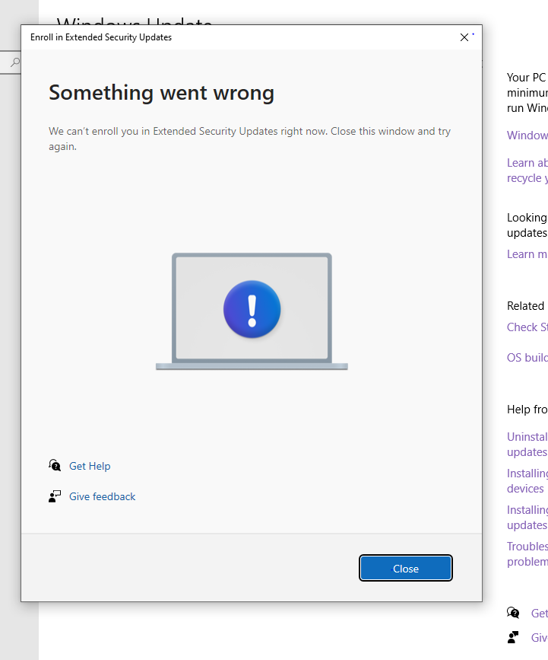Click the 'We can't enroll you' message text

click(x=249, y=139)
